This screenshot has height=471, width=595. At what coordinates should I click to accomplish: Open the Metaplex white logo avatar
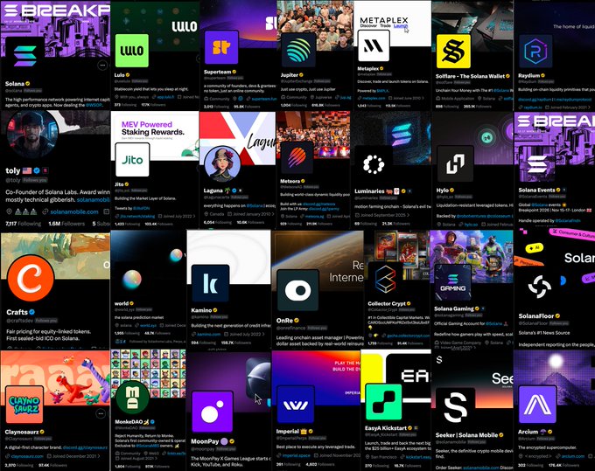tap(374, 46)
